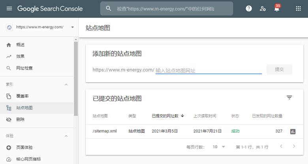Click the 第 1-1 行，共 1 行 pagination text
This screenshot has height=164, width=308.
point(252,147)
